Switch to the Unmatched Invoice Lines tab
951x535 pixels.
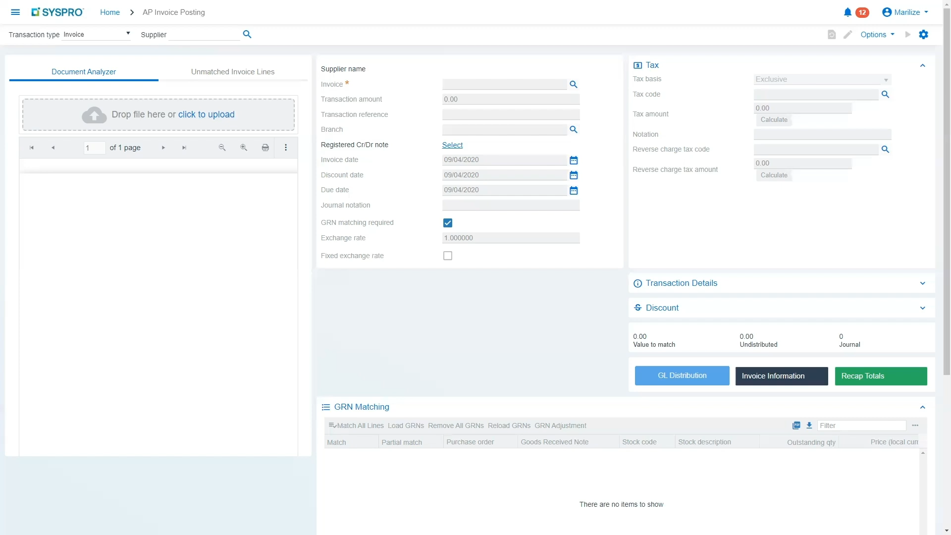coord(233,71)
